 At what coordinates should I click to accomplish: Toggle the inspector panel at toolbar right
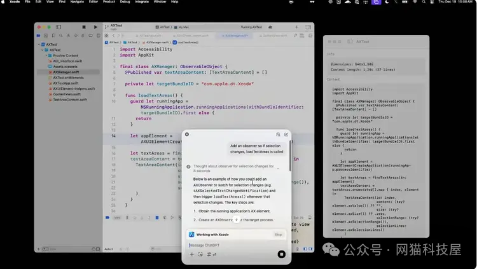tap(307, 27)
